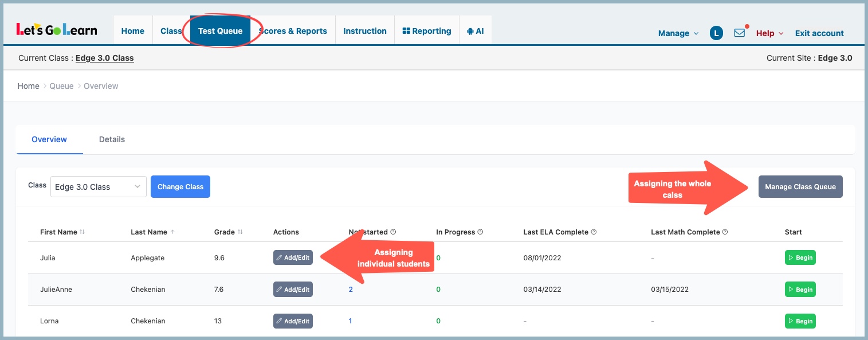The image size is (868, 340).
Task: Click sort icon beside First Name
Action: tap(82, 232)
